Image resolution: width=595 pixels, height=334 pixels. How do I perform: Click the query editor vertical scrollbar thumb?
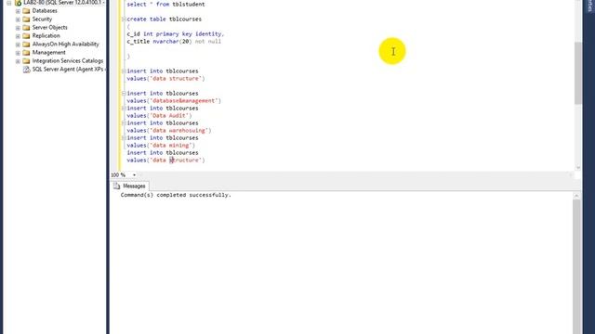[578, 73]
